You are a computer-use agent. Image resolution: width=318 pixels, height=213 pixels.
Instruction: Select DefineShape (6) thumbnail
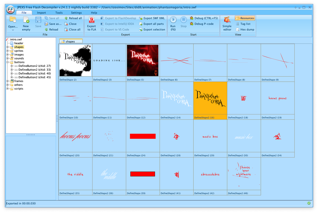click(x=176, y=63)
